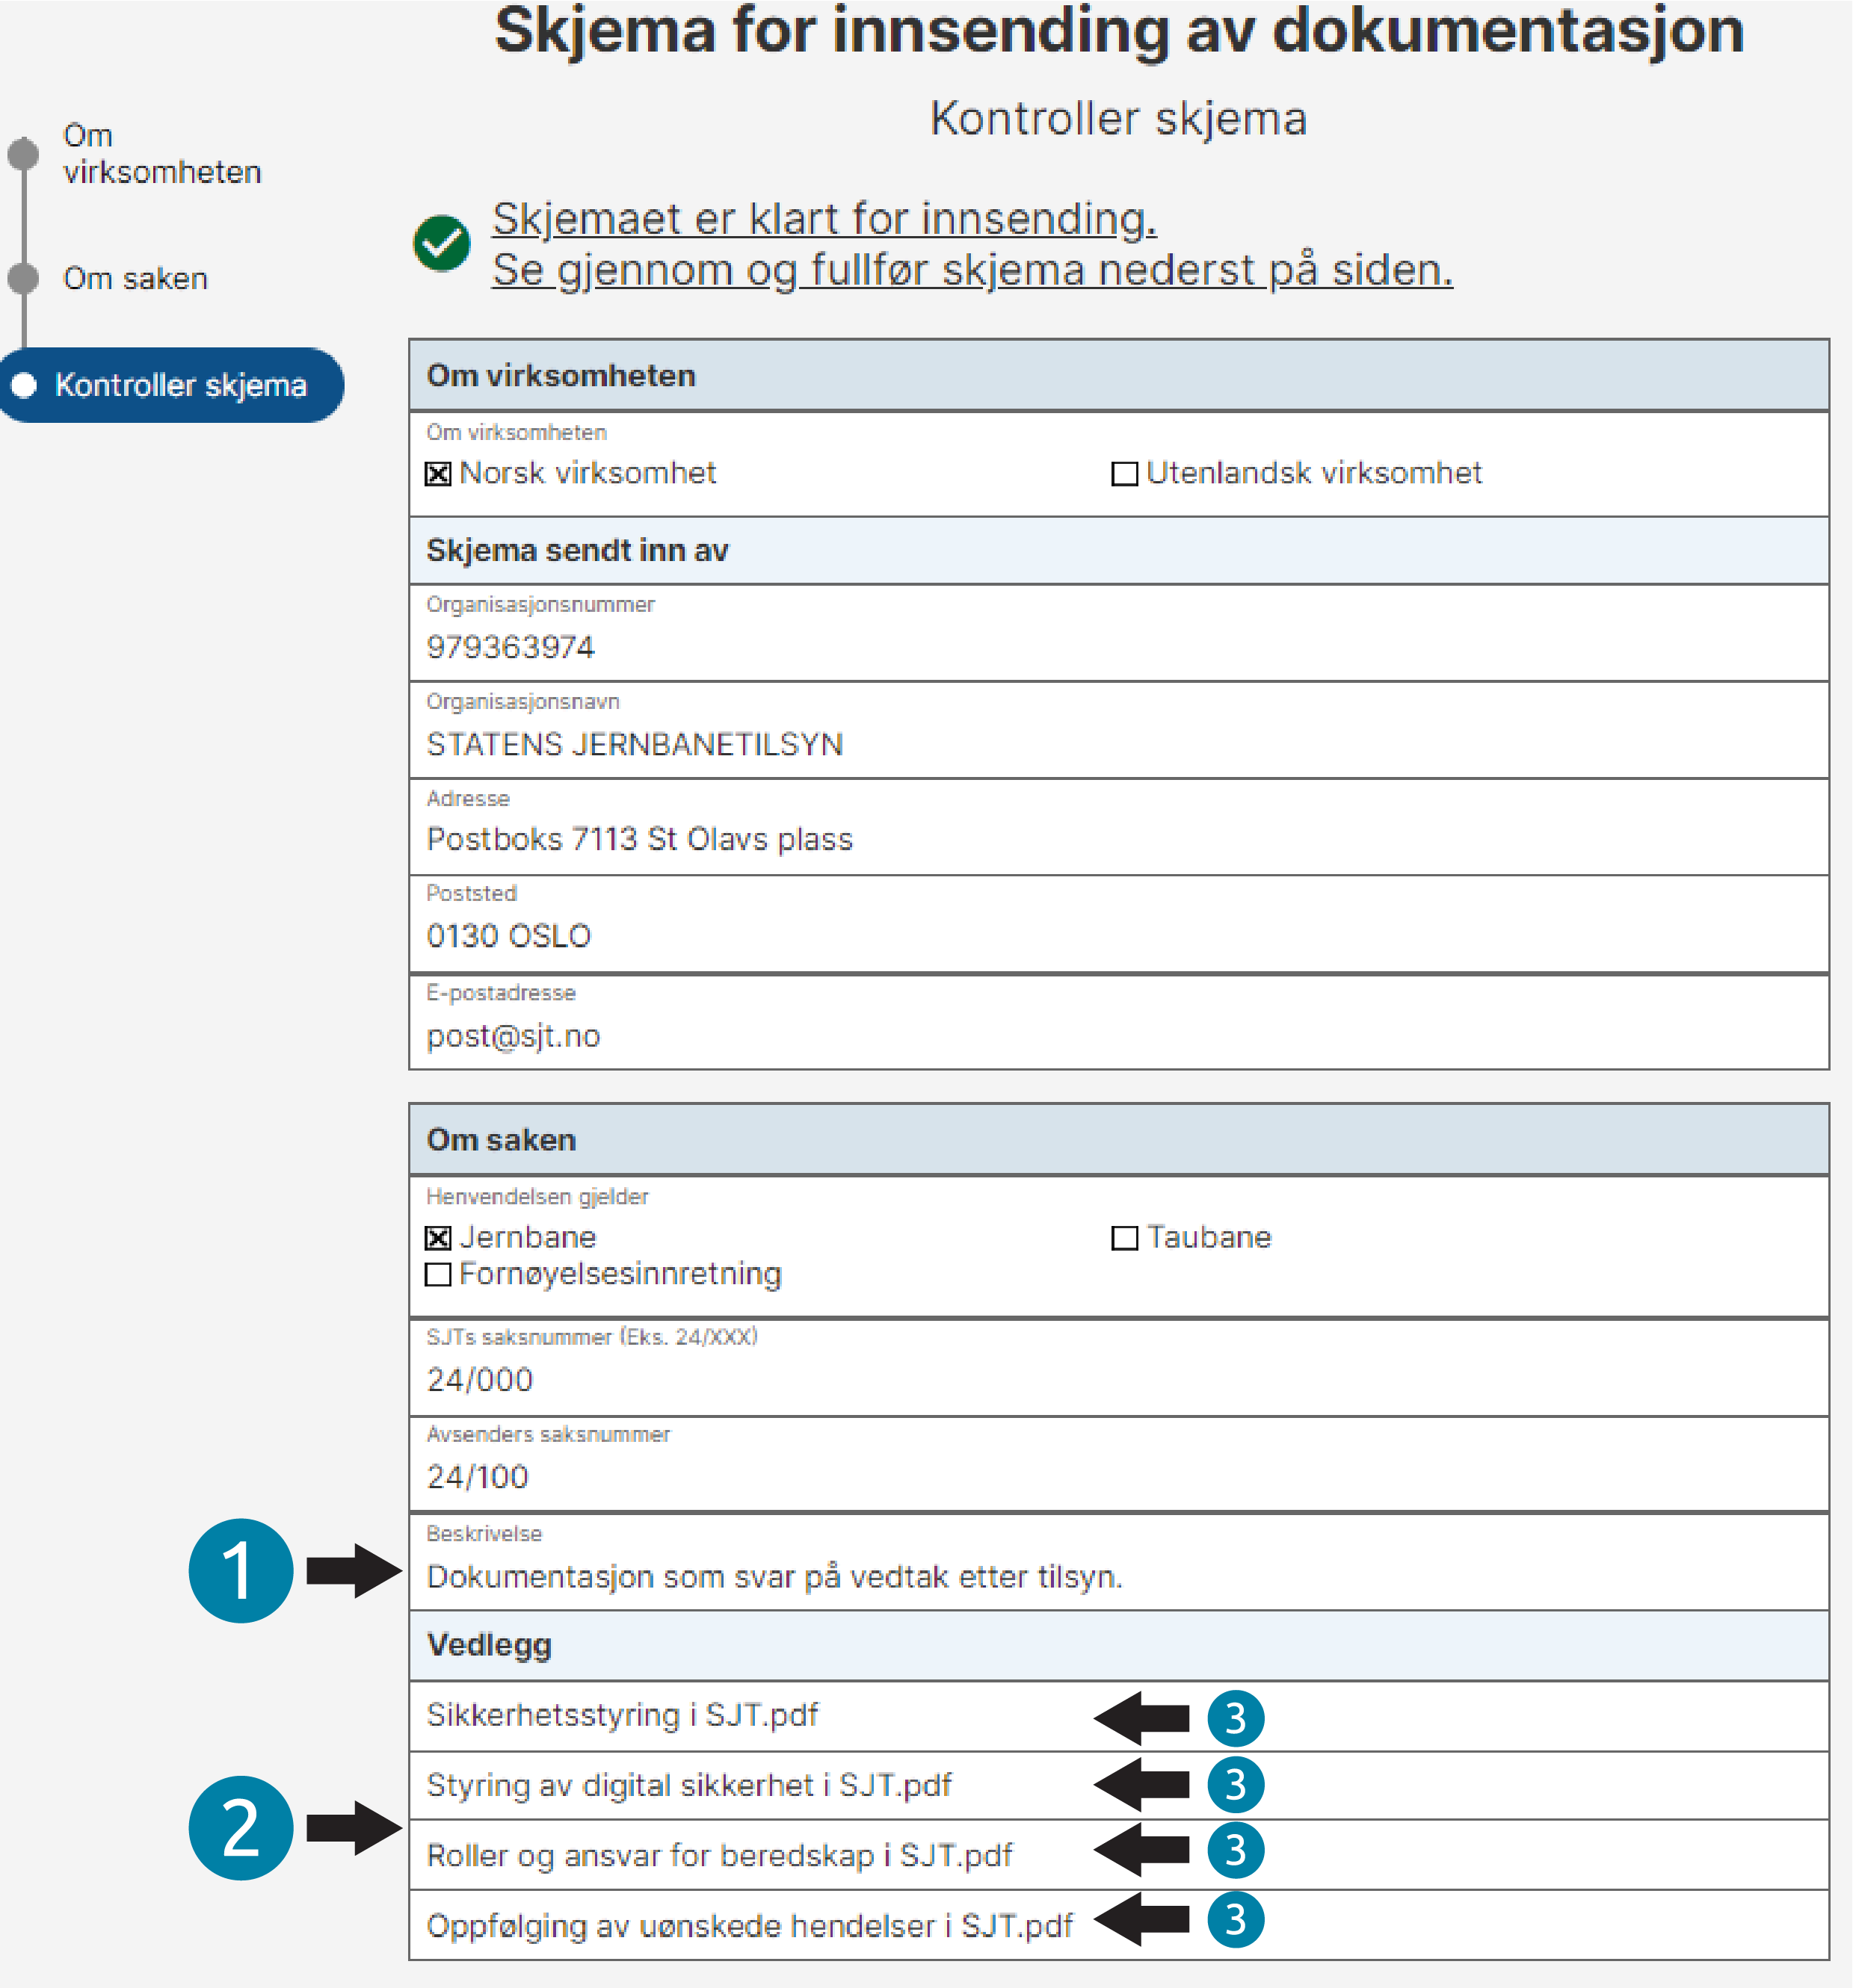Click the Beskrivelse text field
Image resolution: width=1853 pixels, height=1988 pixels.
point(1119,1562)
